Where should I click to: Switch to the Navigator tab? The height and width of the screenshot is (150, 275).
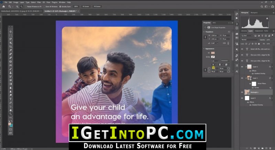coord(254,13)
